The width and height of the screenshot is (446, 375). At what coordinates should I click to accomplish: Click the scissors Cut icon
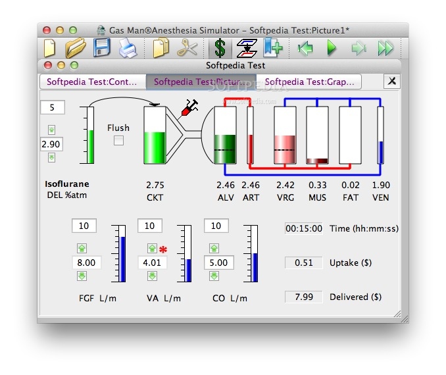coord(187,47)
